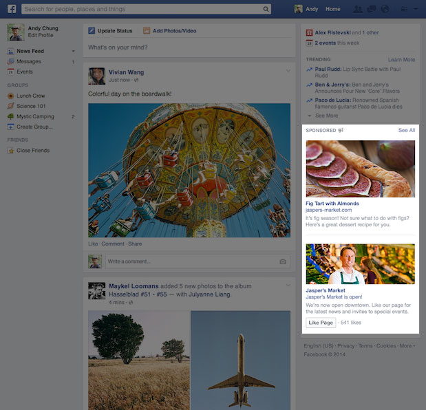
Task: Go to Home in top bar
Action: tap(332, 10)
